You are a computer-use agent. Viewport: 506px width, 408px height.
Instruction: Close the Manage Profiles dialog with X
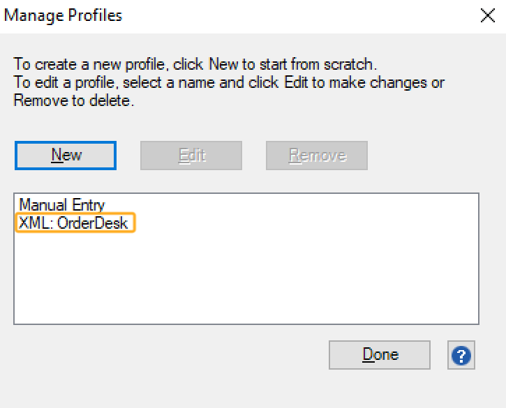(488, 16)
